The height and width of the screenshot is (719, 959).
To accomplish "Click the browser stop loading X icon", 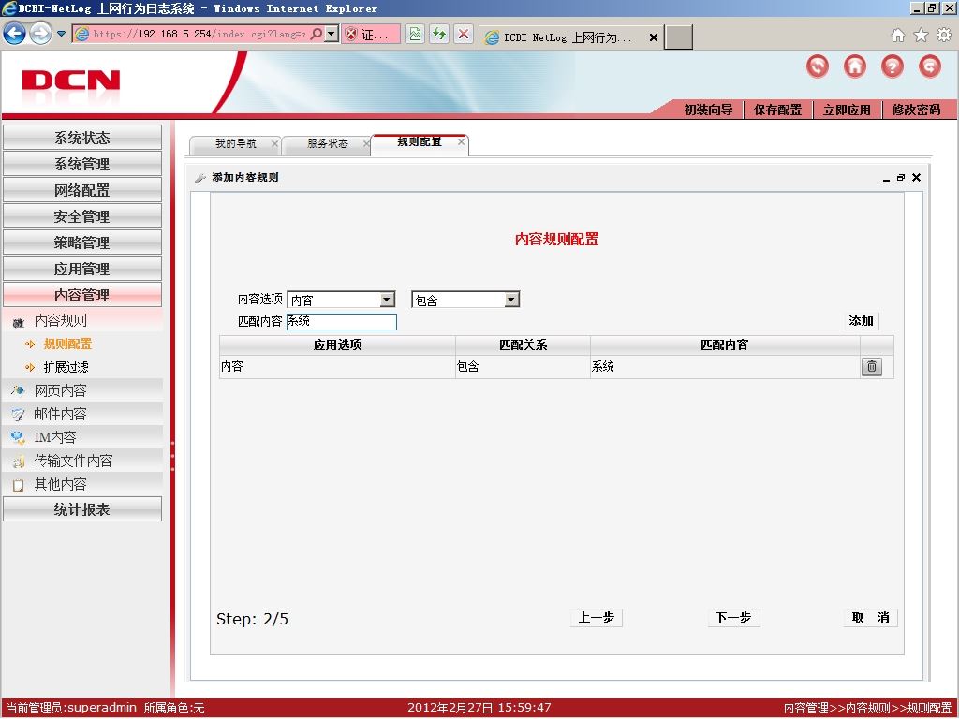I will pyautogui.click(x=464, y=34).
